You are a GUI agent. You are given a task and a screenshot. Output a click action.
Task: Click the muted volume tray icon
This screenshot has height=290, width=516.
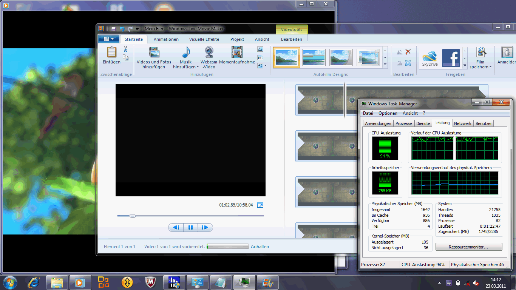(476, 282)
